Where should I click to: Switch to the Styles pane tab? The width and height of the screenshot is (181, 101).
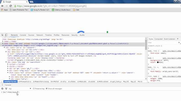151,39
